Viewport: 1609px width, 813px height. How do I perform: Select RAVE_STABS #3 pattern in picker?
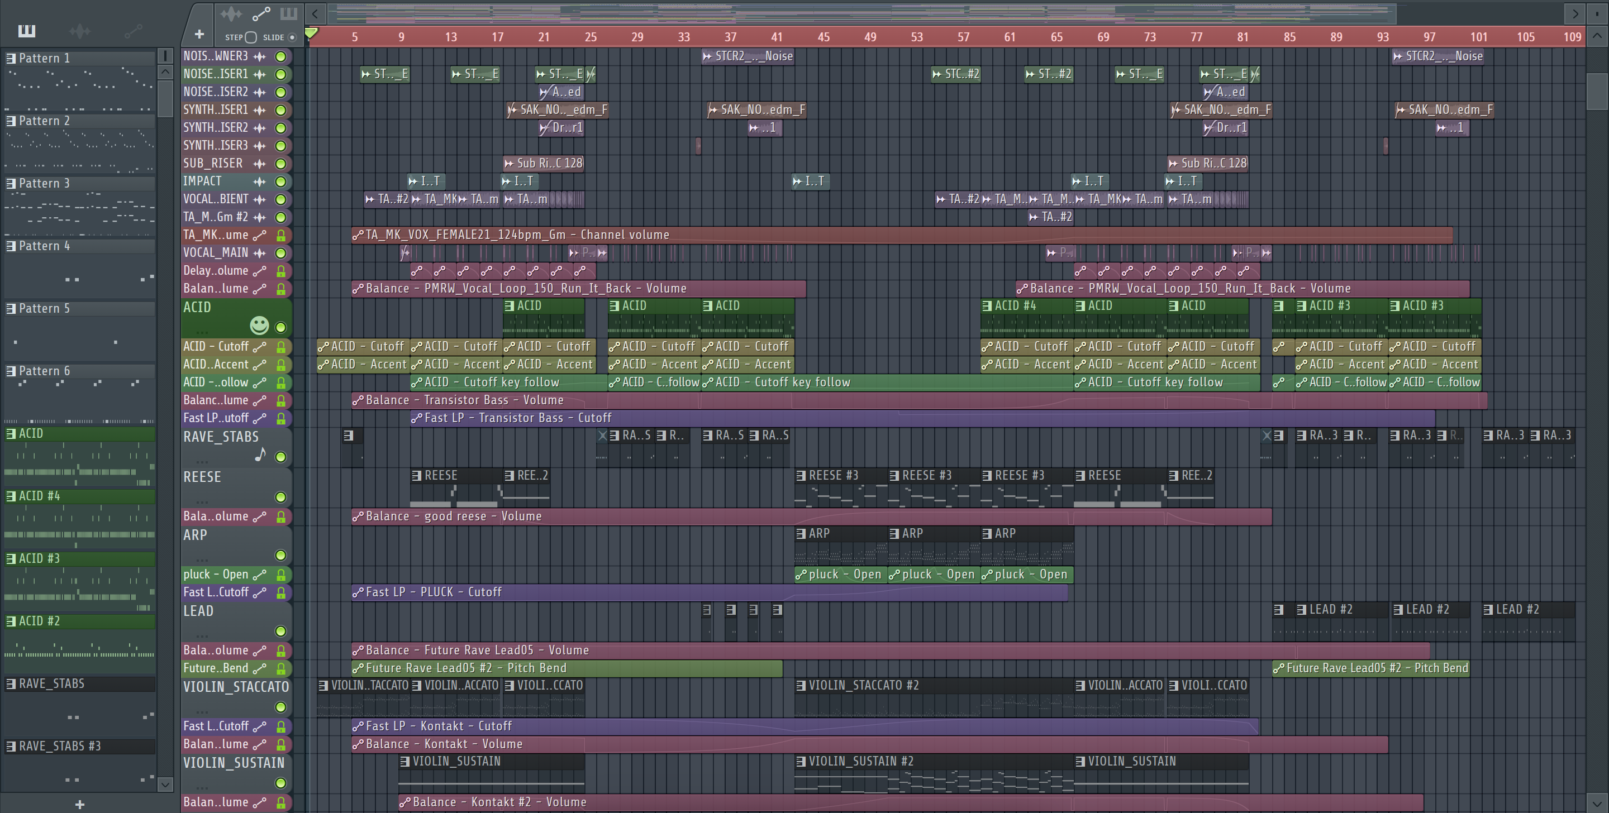click(79, 746)
